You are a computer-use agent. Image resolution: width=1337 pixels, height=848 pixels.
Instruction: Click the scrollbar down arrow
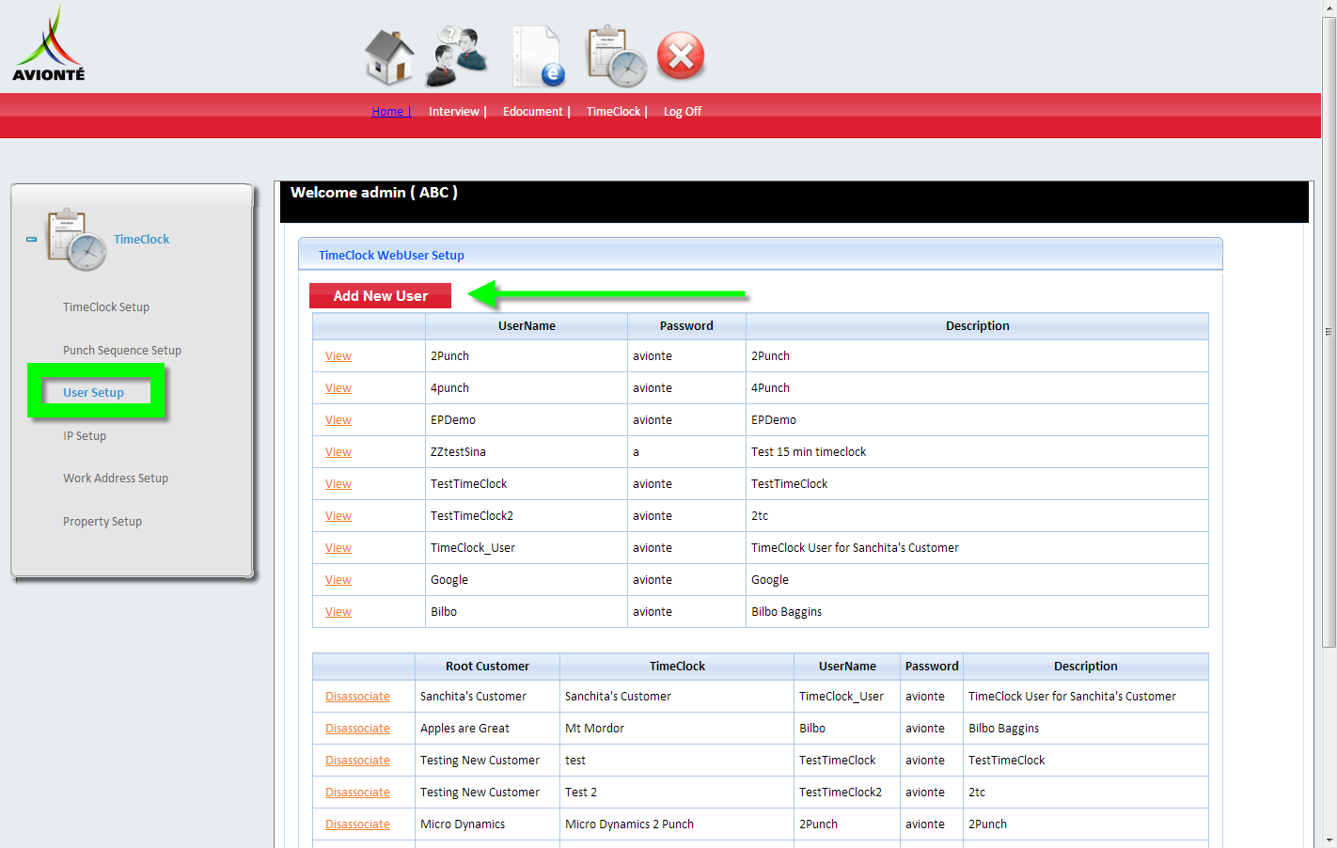1329,840
